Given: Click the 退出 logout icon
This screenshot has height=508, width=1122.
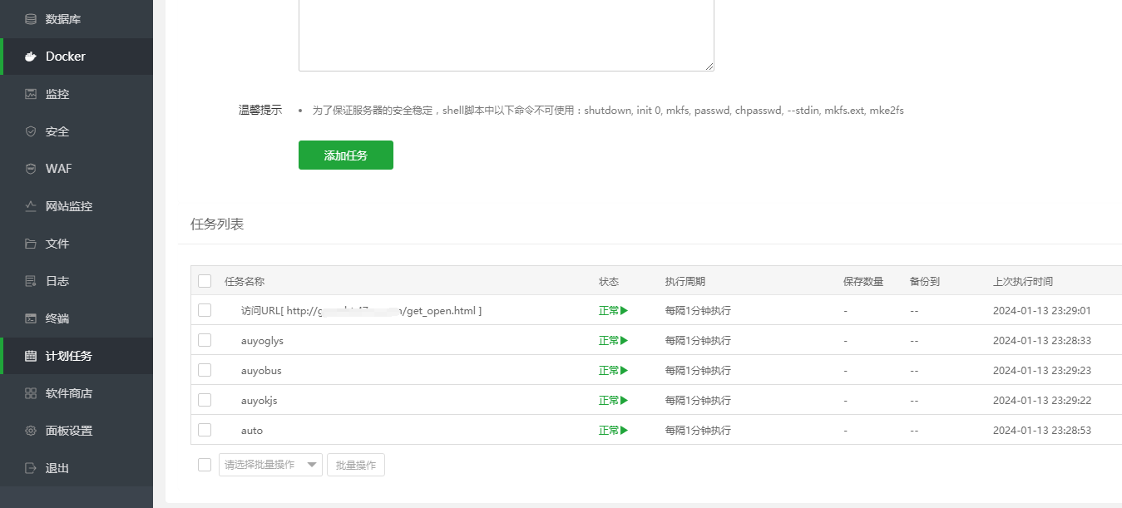Looking at the screenshot, I should (x=31, y=468).
